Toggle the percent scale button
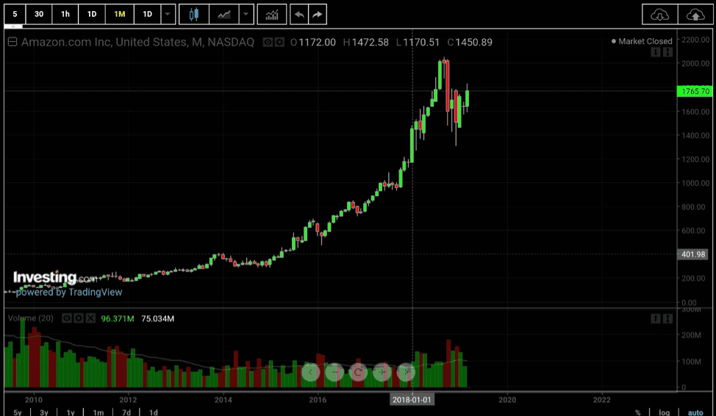The image size is (716, 416). coord(637,412)
